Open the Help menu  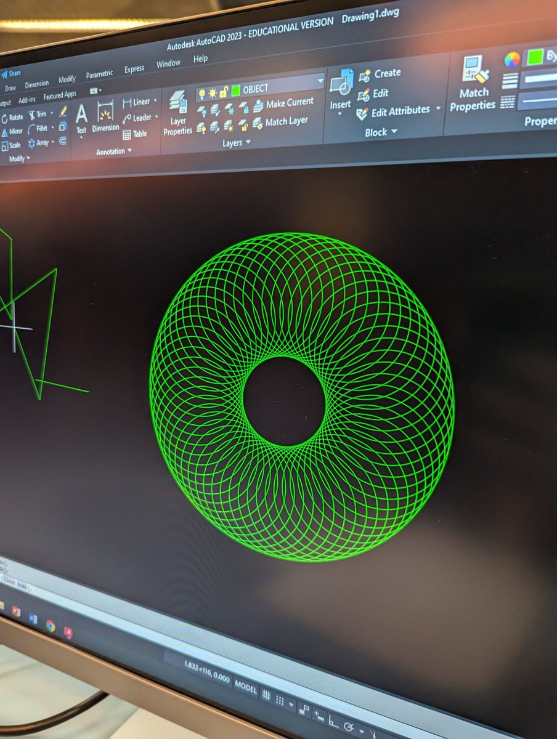pos(201,59)
